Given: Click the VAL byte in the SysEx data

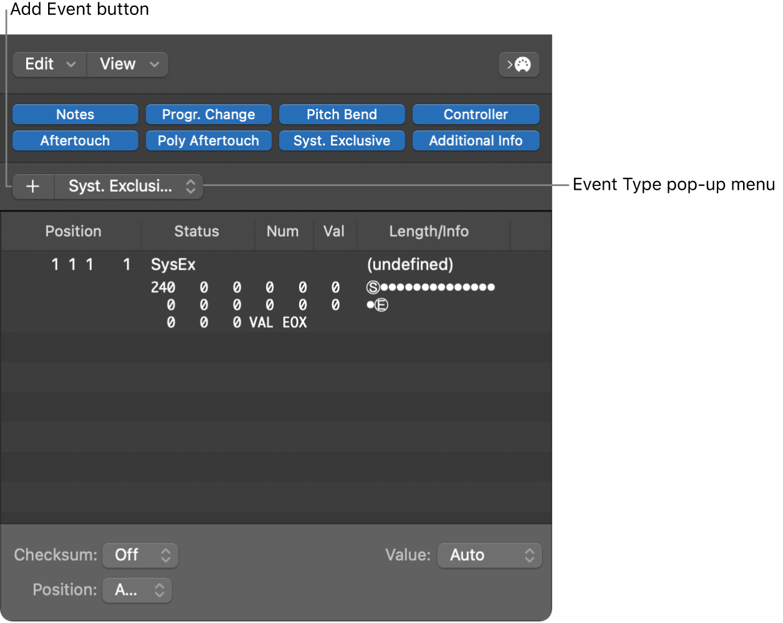Looking at the screenshot, I should [261, 323].
